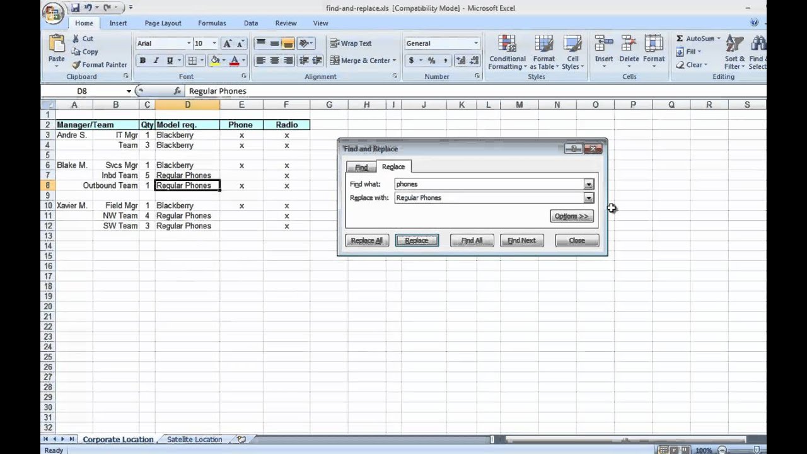Click the Insert Function fx icon
The height and width of the screenshot is (454, 807).
click(178, 91)
